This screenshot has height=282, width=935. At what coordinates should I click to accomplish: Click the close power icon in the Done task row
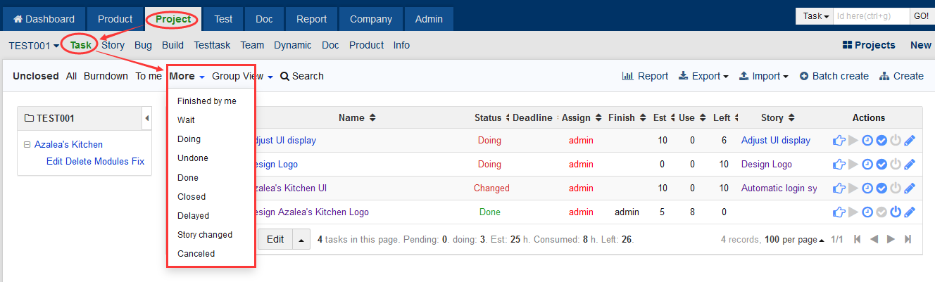click(x=896, y=212)
